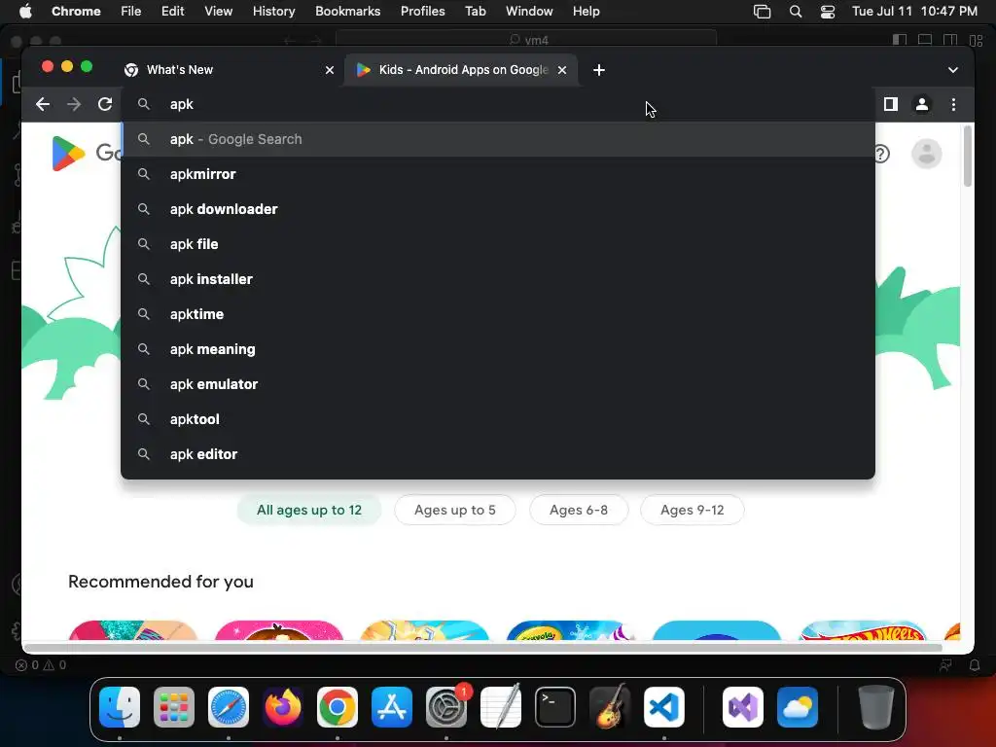Choose apk downloader suggestion
Screen dimensions: 996x747
coord(498,209)
